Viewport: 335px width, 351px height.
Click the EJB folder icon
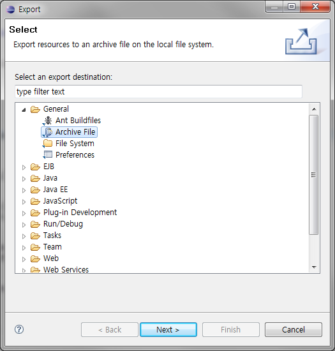point(35,167)
